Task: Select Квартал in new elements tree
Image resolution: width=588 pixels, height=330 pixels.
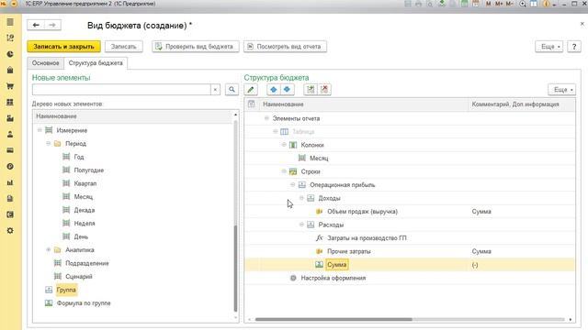Action: [x=85, y=183]
